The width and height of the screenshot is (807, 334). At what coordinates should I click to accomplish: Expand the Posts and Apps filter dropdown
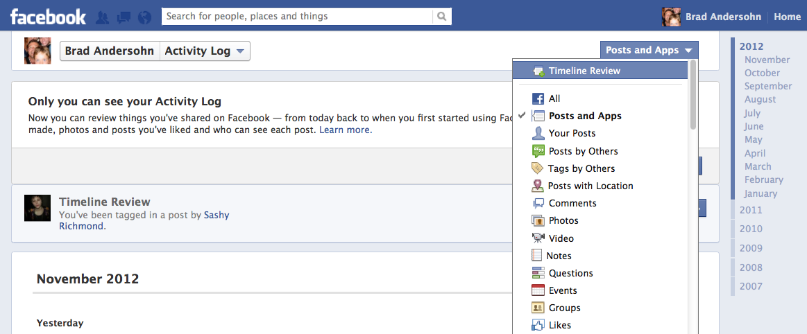(649, 50)
